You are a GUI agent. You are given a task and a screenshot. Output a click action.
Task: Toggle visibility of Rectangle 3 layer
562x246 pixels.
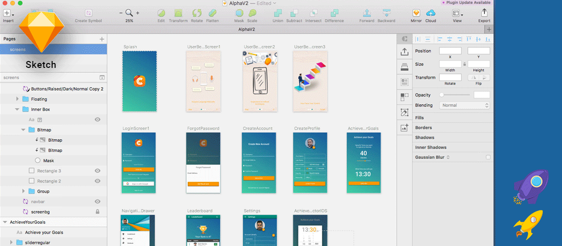(x=98, y=171)
